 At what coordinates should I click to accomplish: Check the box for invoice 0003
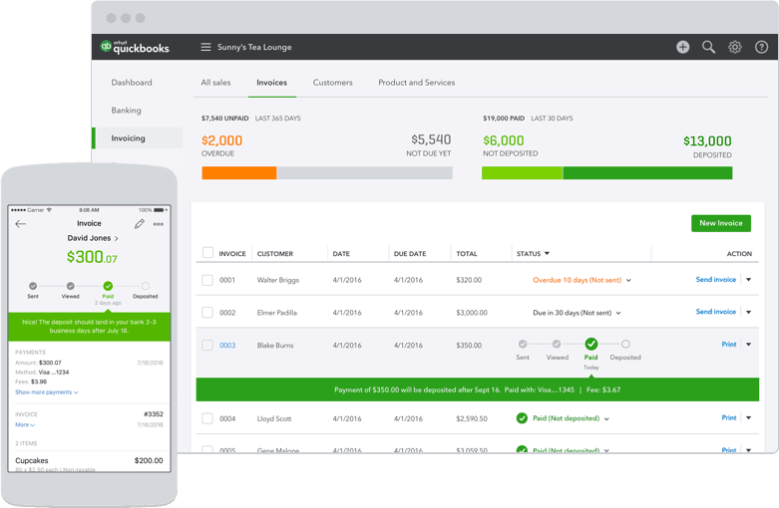[x=207, y=345]
